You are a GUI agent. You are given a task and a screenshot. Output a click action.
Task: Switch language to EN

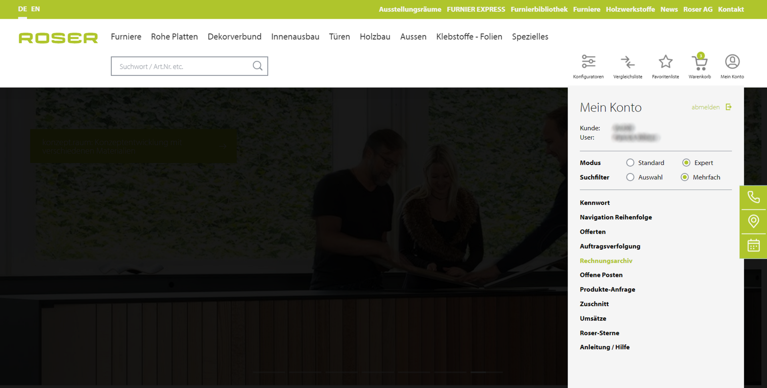pyautogui.click(x=36, y=9)
